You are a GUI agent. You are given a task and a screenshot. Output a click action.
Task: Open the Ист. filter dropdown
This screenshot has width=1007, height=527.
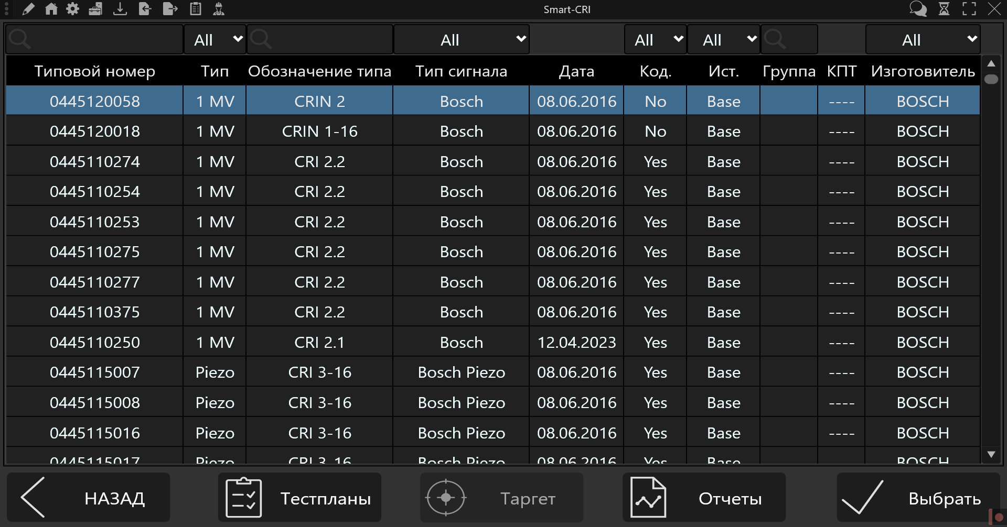pyautogui.click(x=724, y=40)
